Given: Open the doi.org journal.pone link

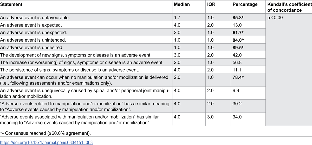Looking at the screenshot, I should [46, 142].
